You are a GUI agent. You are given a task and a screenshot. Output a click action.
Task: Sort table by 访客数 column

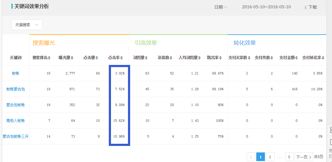165,58
